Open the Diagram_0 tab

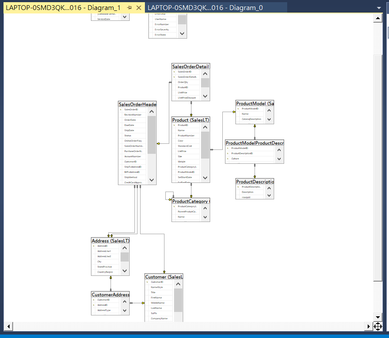point(205,8)
